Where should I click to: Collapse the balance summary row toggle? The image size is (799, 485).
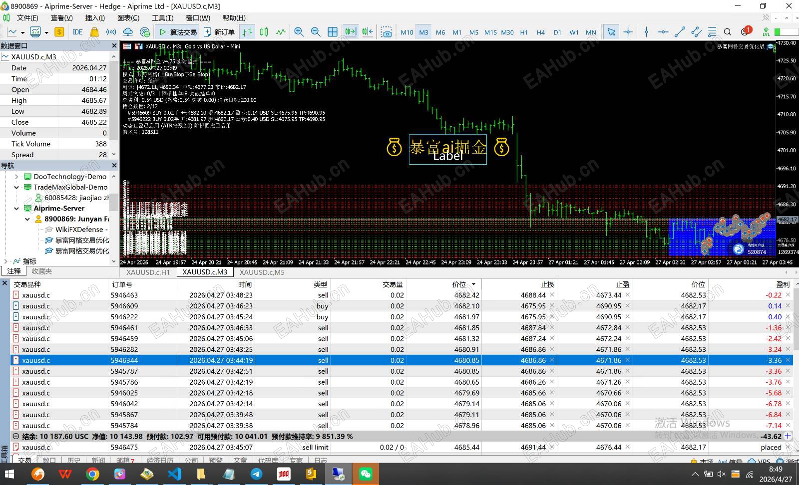tap(15, 436)
